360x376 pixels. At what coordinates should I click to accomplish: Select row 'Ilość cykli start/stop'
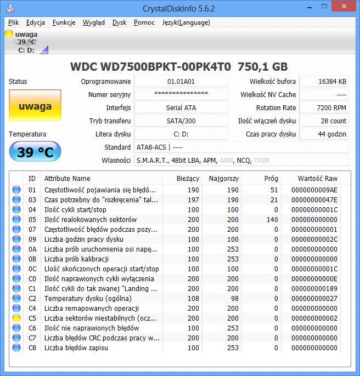(175, 209)
